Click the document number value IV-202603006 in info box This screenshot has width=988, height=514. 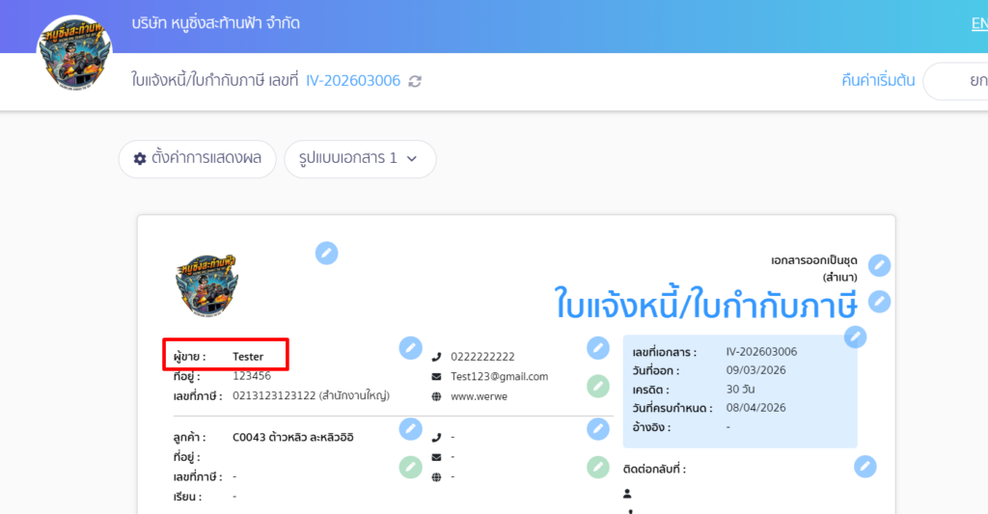[761, 351]
